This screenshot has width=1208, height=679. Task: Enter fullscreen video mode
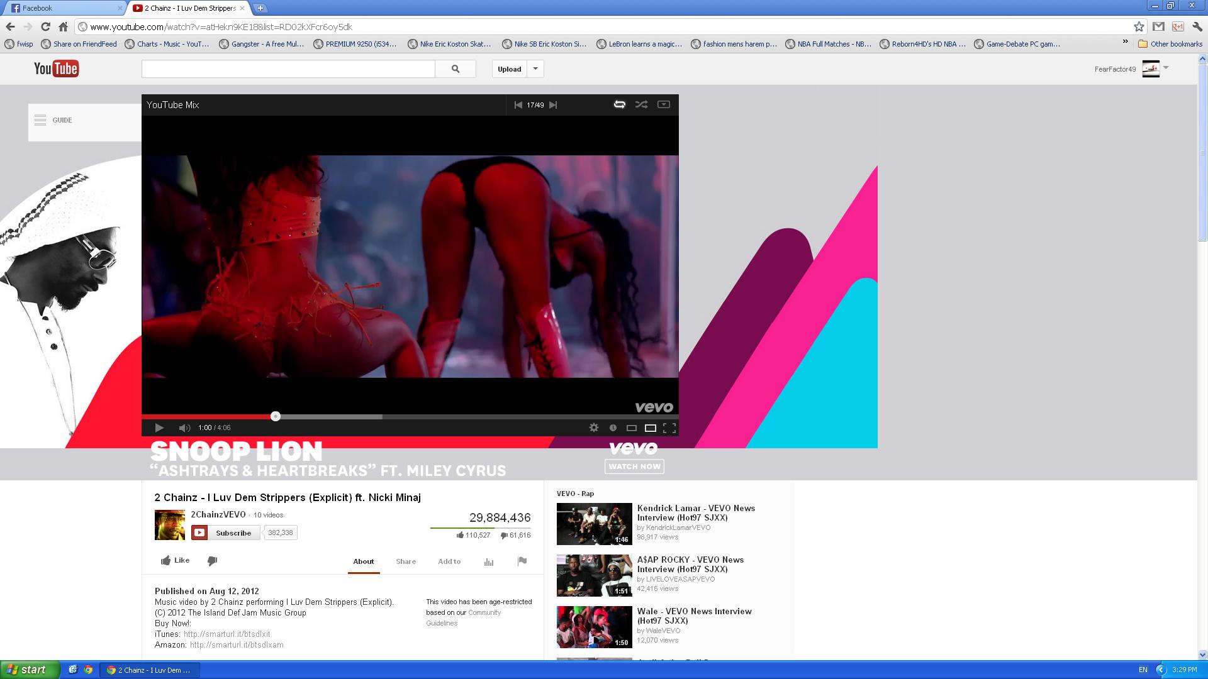pyautogui.click(x=669, y=428)
